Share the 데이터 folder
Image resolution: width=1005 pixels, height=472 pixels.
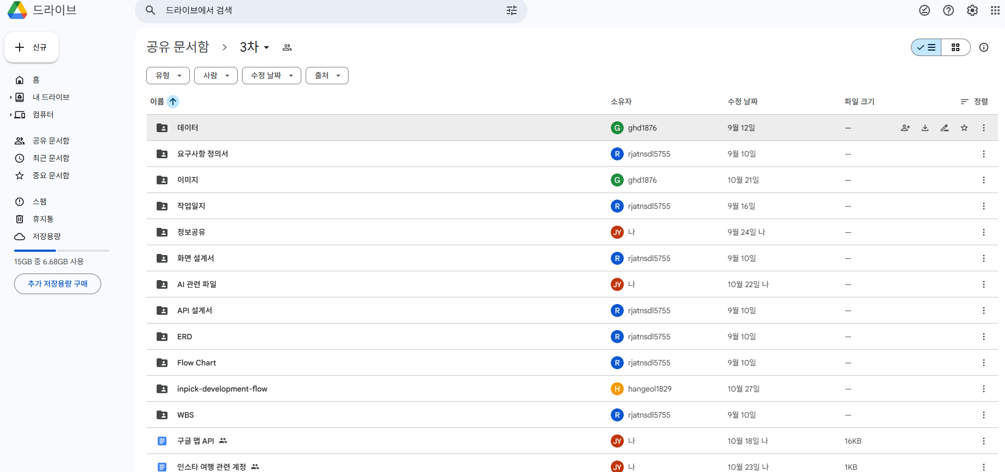(905, 128)
